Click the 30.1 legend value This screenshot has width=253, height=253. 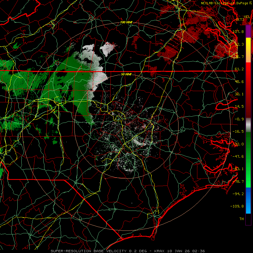239,94
